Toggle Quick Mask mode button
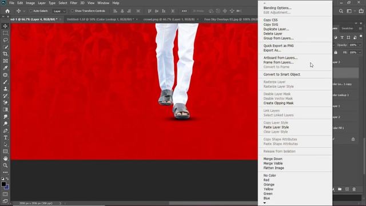This screenshot has height=206, width=366. pyautogui.click(x=5, y=194)
